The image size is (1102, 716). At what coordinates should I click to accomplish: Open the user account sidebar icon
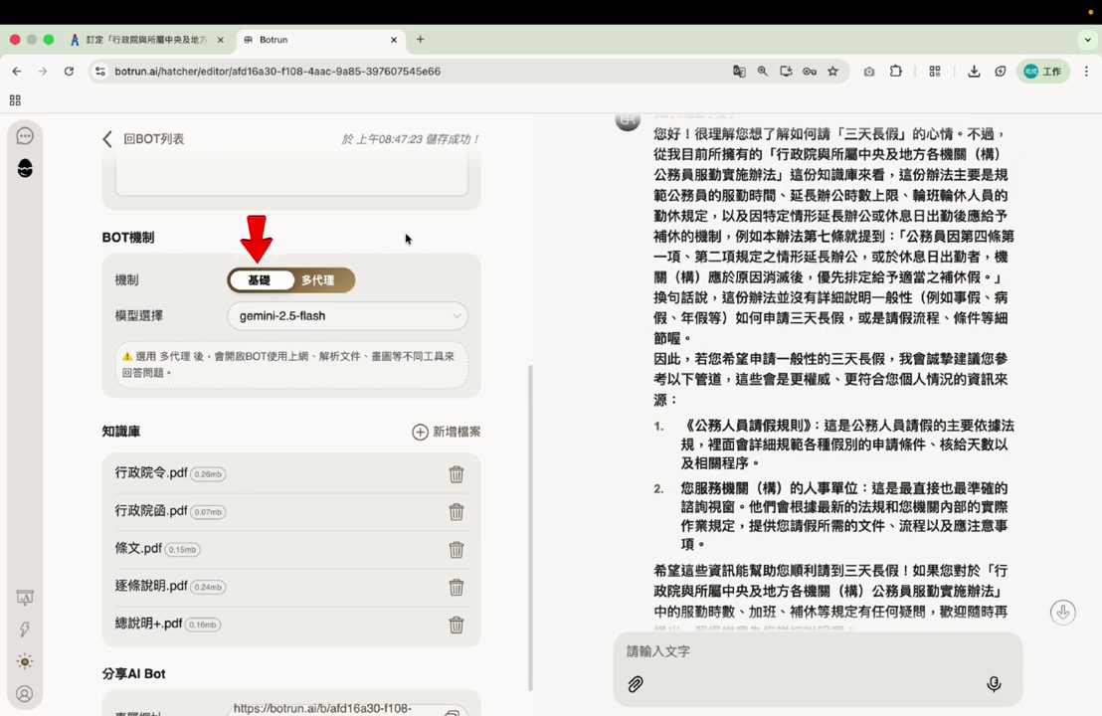point(25,694)
